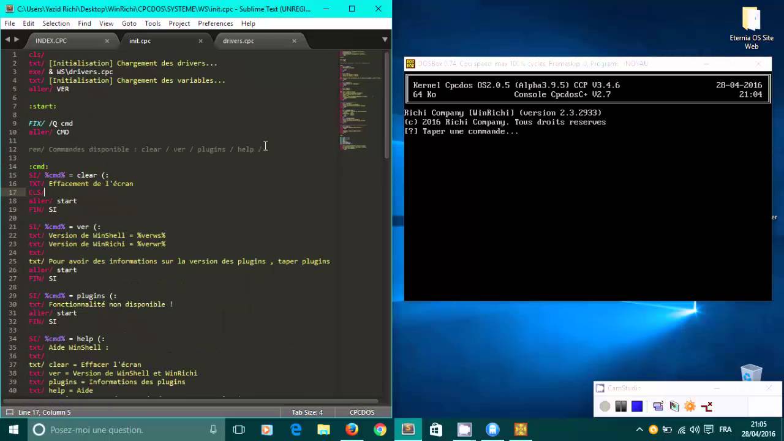Click line number 25 in the gutter

click(x=12, y=261)
